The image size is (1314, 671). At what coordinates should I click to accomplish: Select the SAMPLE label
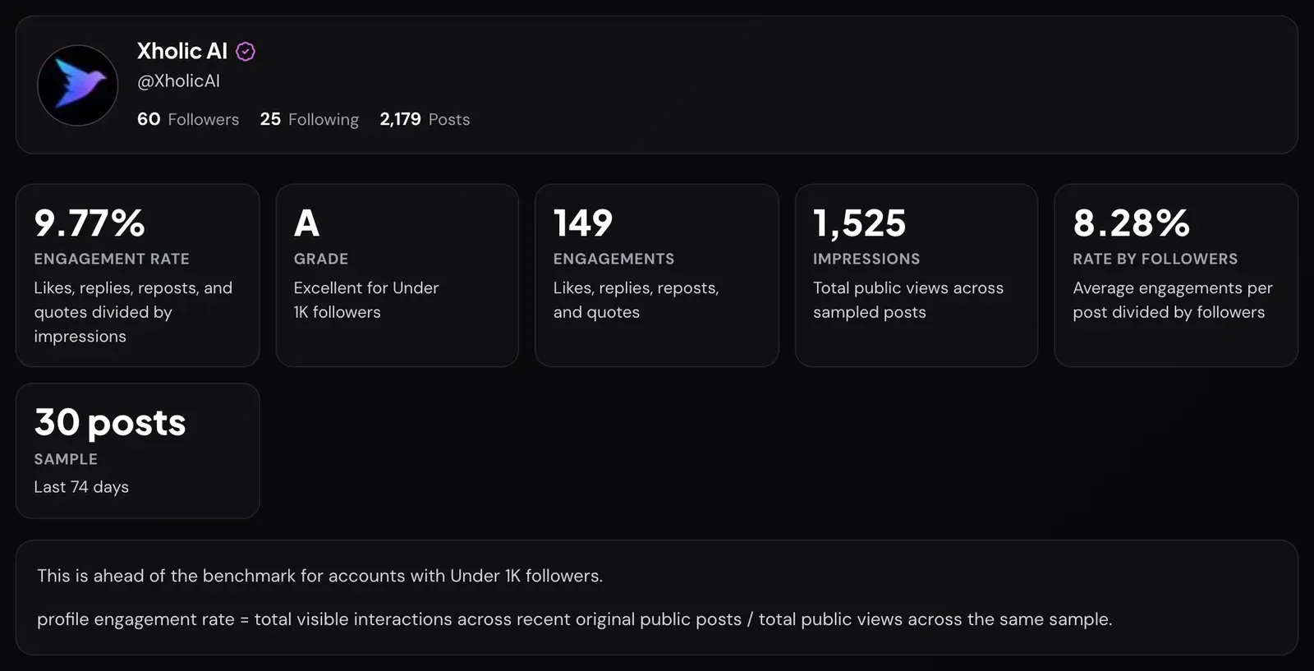tap(66, 459)
